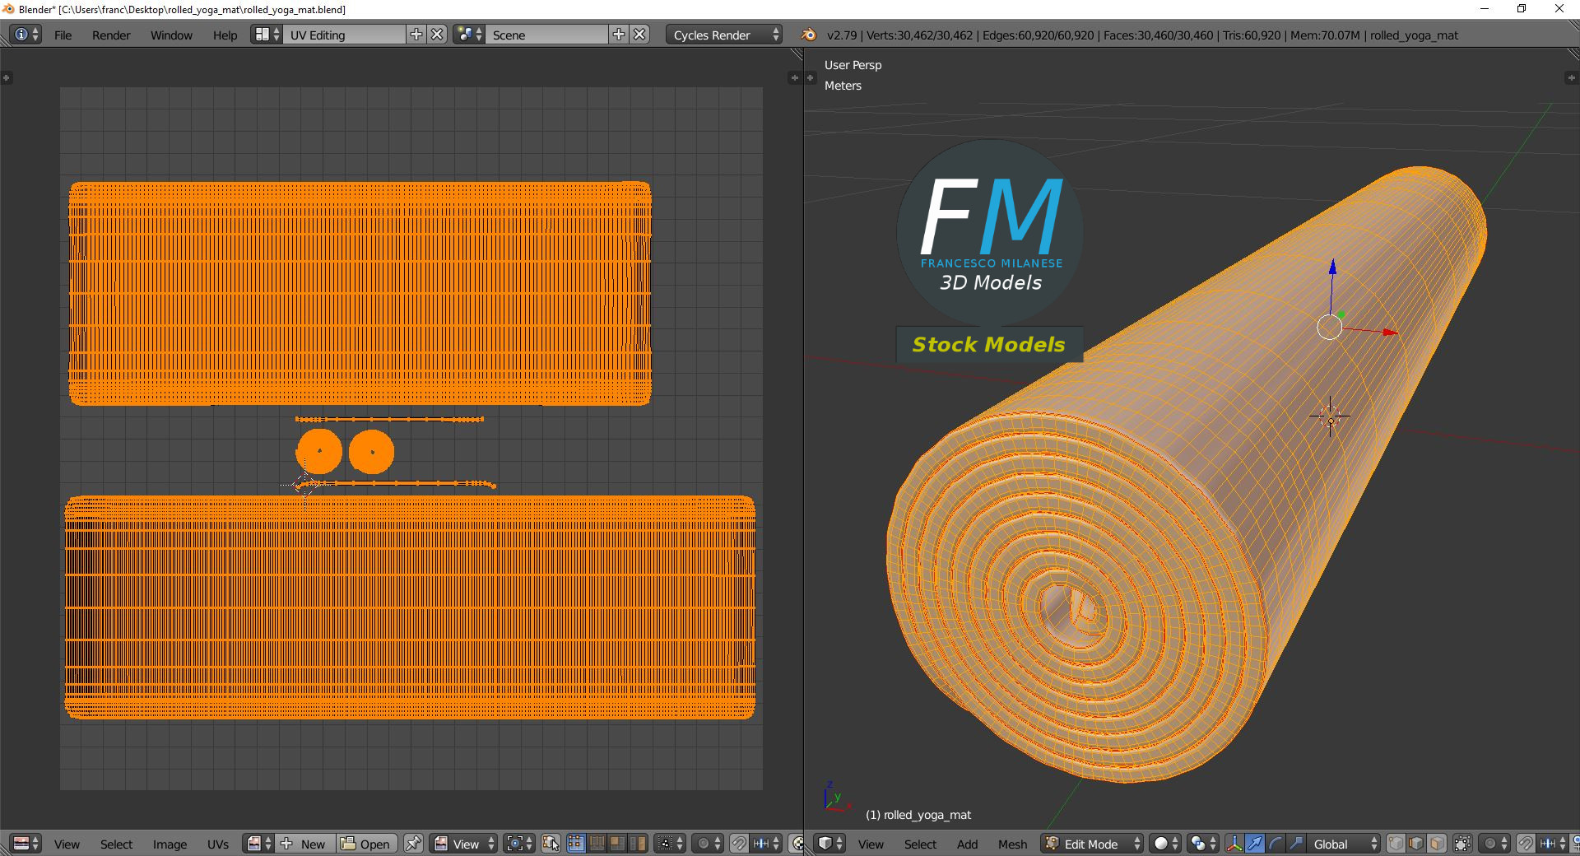Select the scale manipulator icon
Screen dimensions: 1580x856
pos(1295,844)
